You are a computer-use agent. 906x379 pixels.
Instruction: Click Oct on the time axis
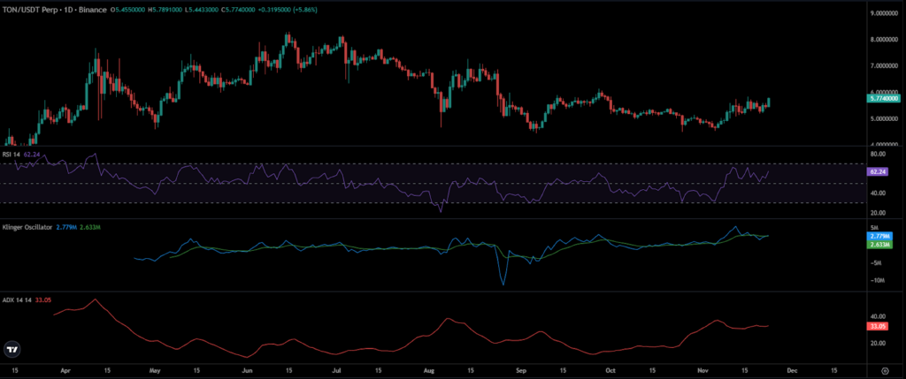(609, 370)
